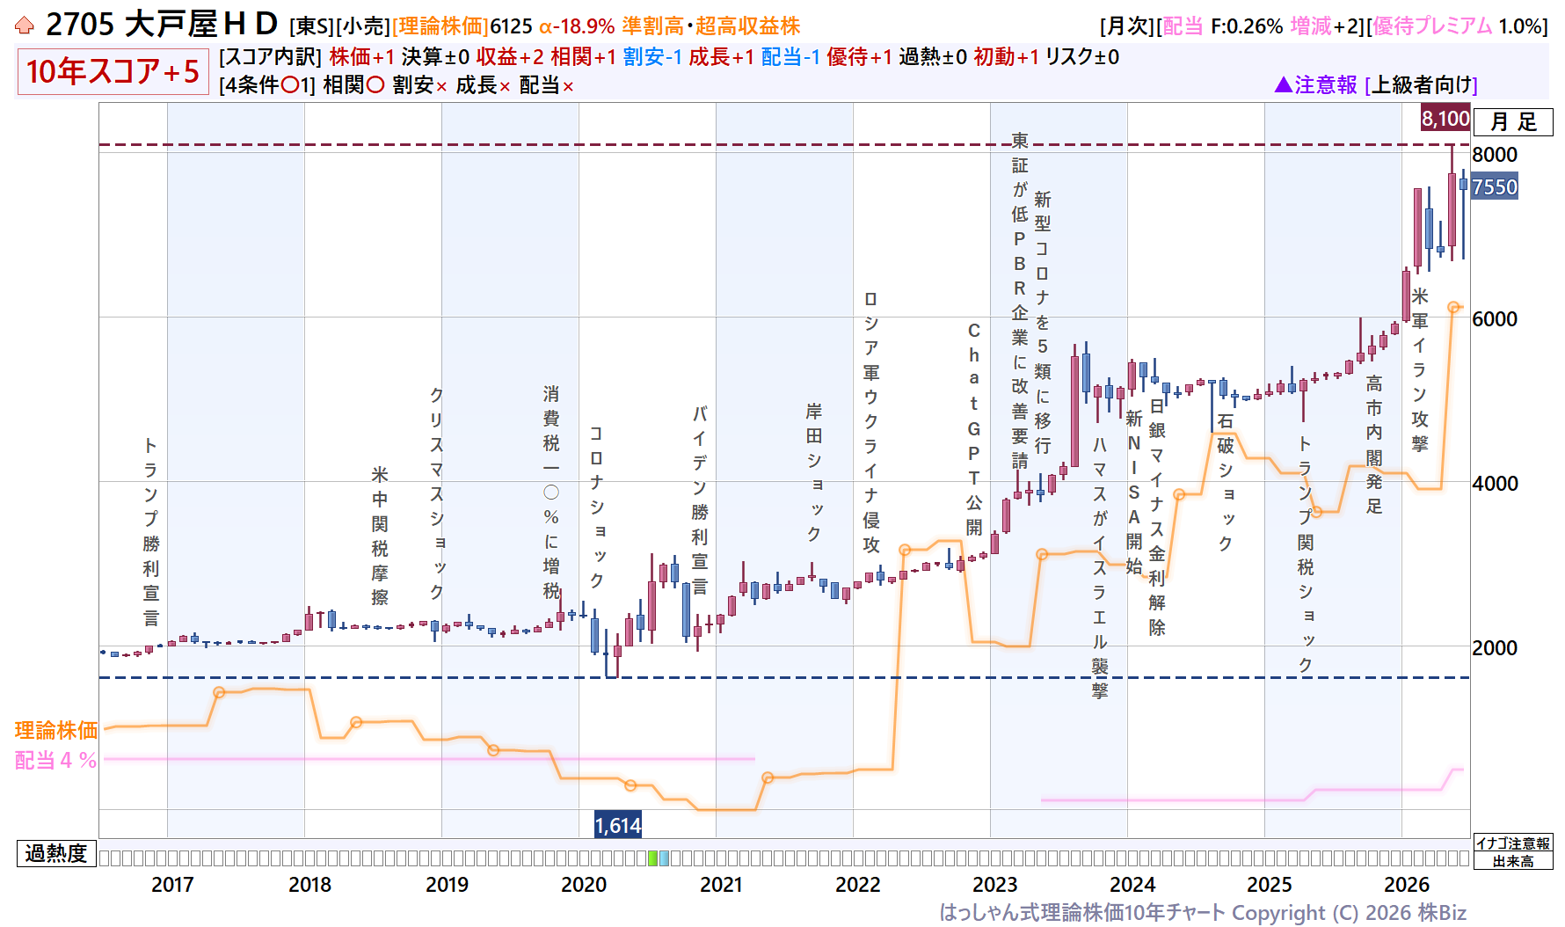Click the 理論株価 orange legend label
1565x927 pixels.
pos(56,730)
